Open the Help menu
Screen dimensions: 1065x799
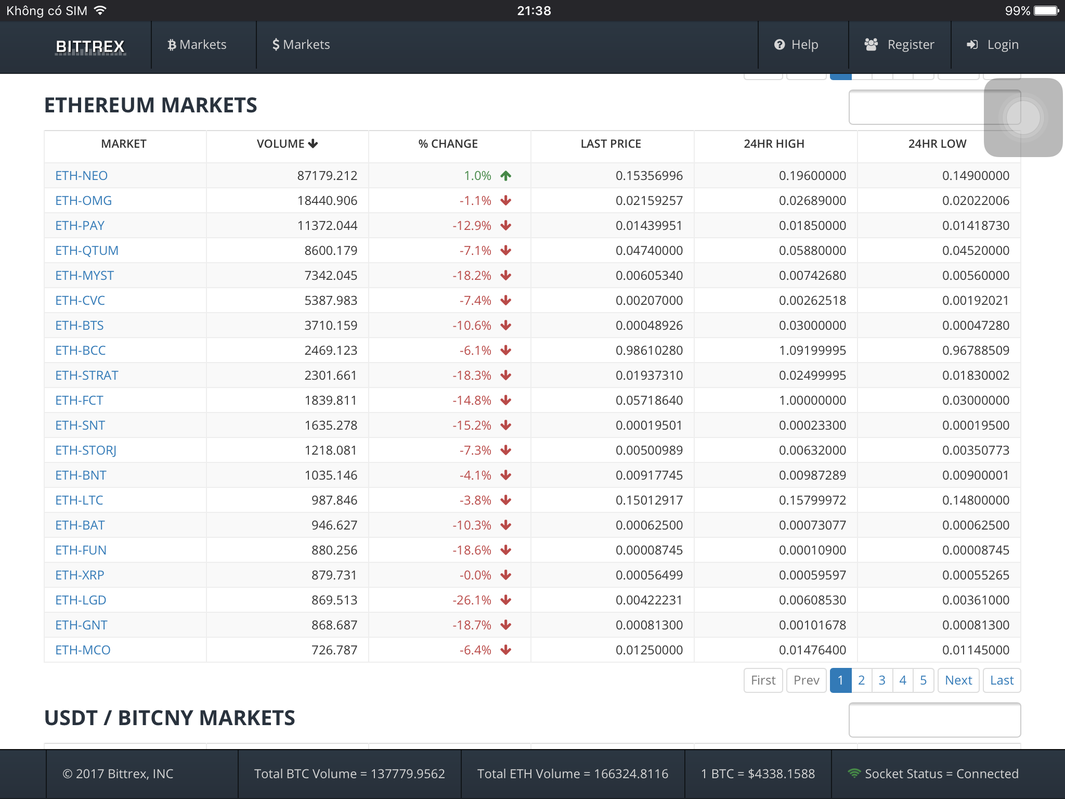pos(796,45)
